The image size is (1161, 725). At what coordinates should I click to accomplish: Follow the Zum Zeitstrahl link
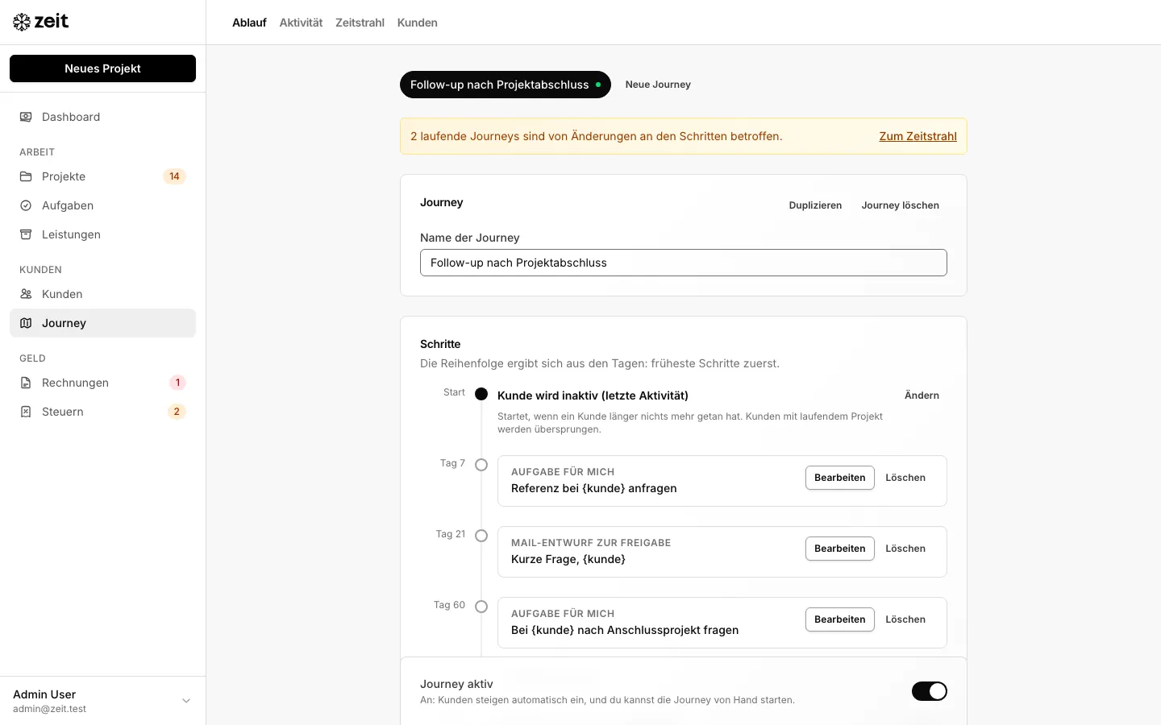coord(918,136)
